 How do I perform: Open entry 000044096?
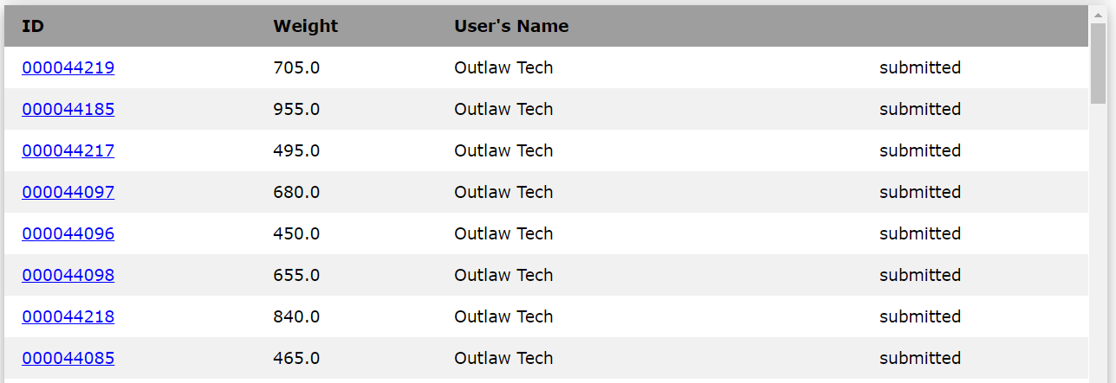pos(68,233)
